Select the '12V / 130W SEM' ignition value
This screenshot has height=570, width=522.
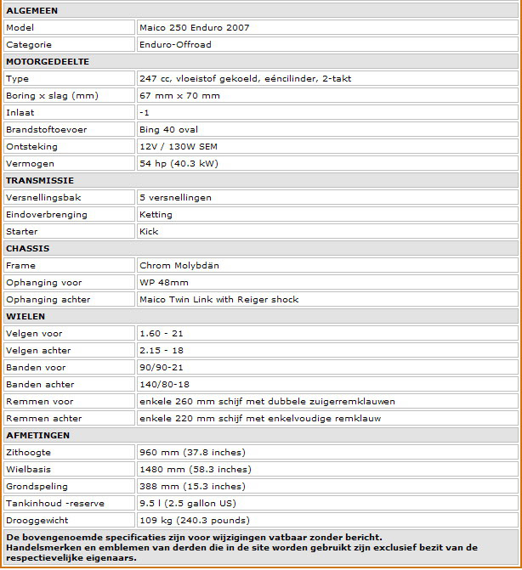click(179, 146)
